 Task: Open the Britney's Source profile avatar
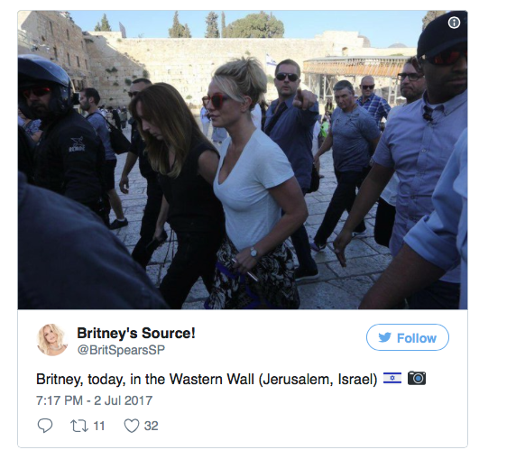point(51,340)
